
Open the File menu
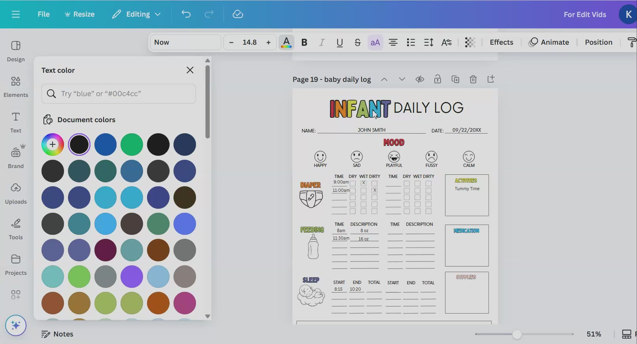43,14
